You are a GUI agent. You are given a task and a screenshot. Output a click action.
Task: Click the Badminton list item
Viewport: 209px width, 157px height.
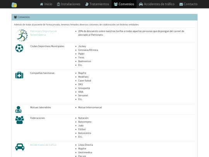click(x=84, y=61)
